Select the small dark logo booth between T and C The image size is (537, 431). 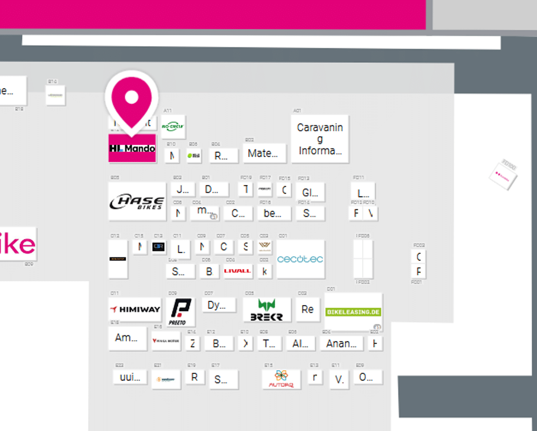[264, 189]
